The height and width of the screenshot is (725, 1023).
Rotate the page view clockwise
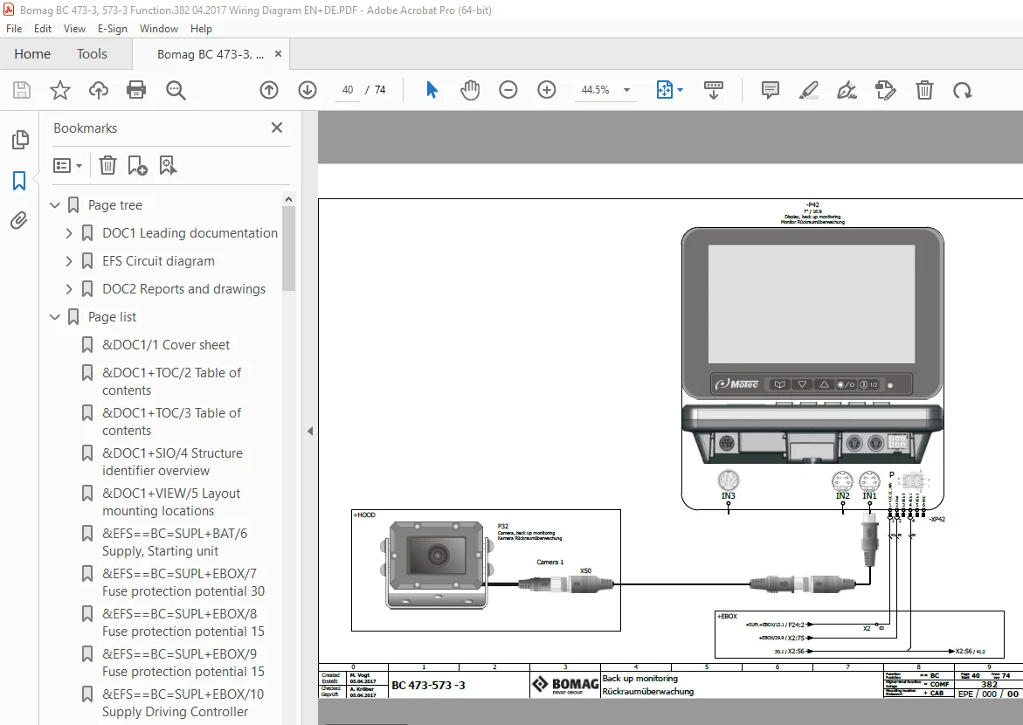[963, 90]
